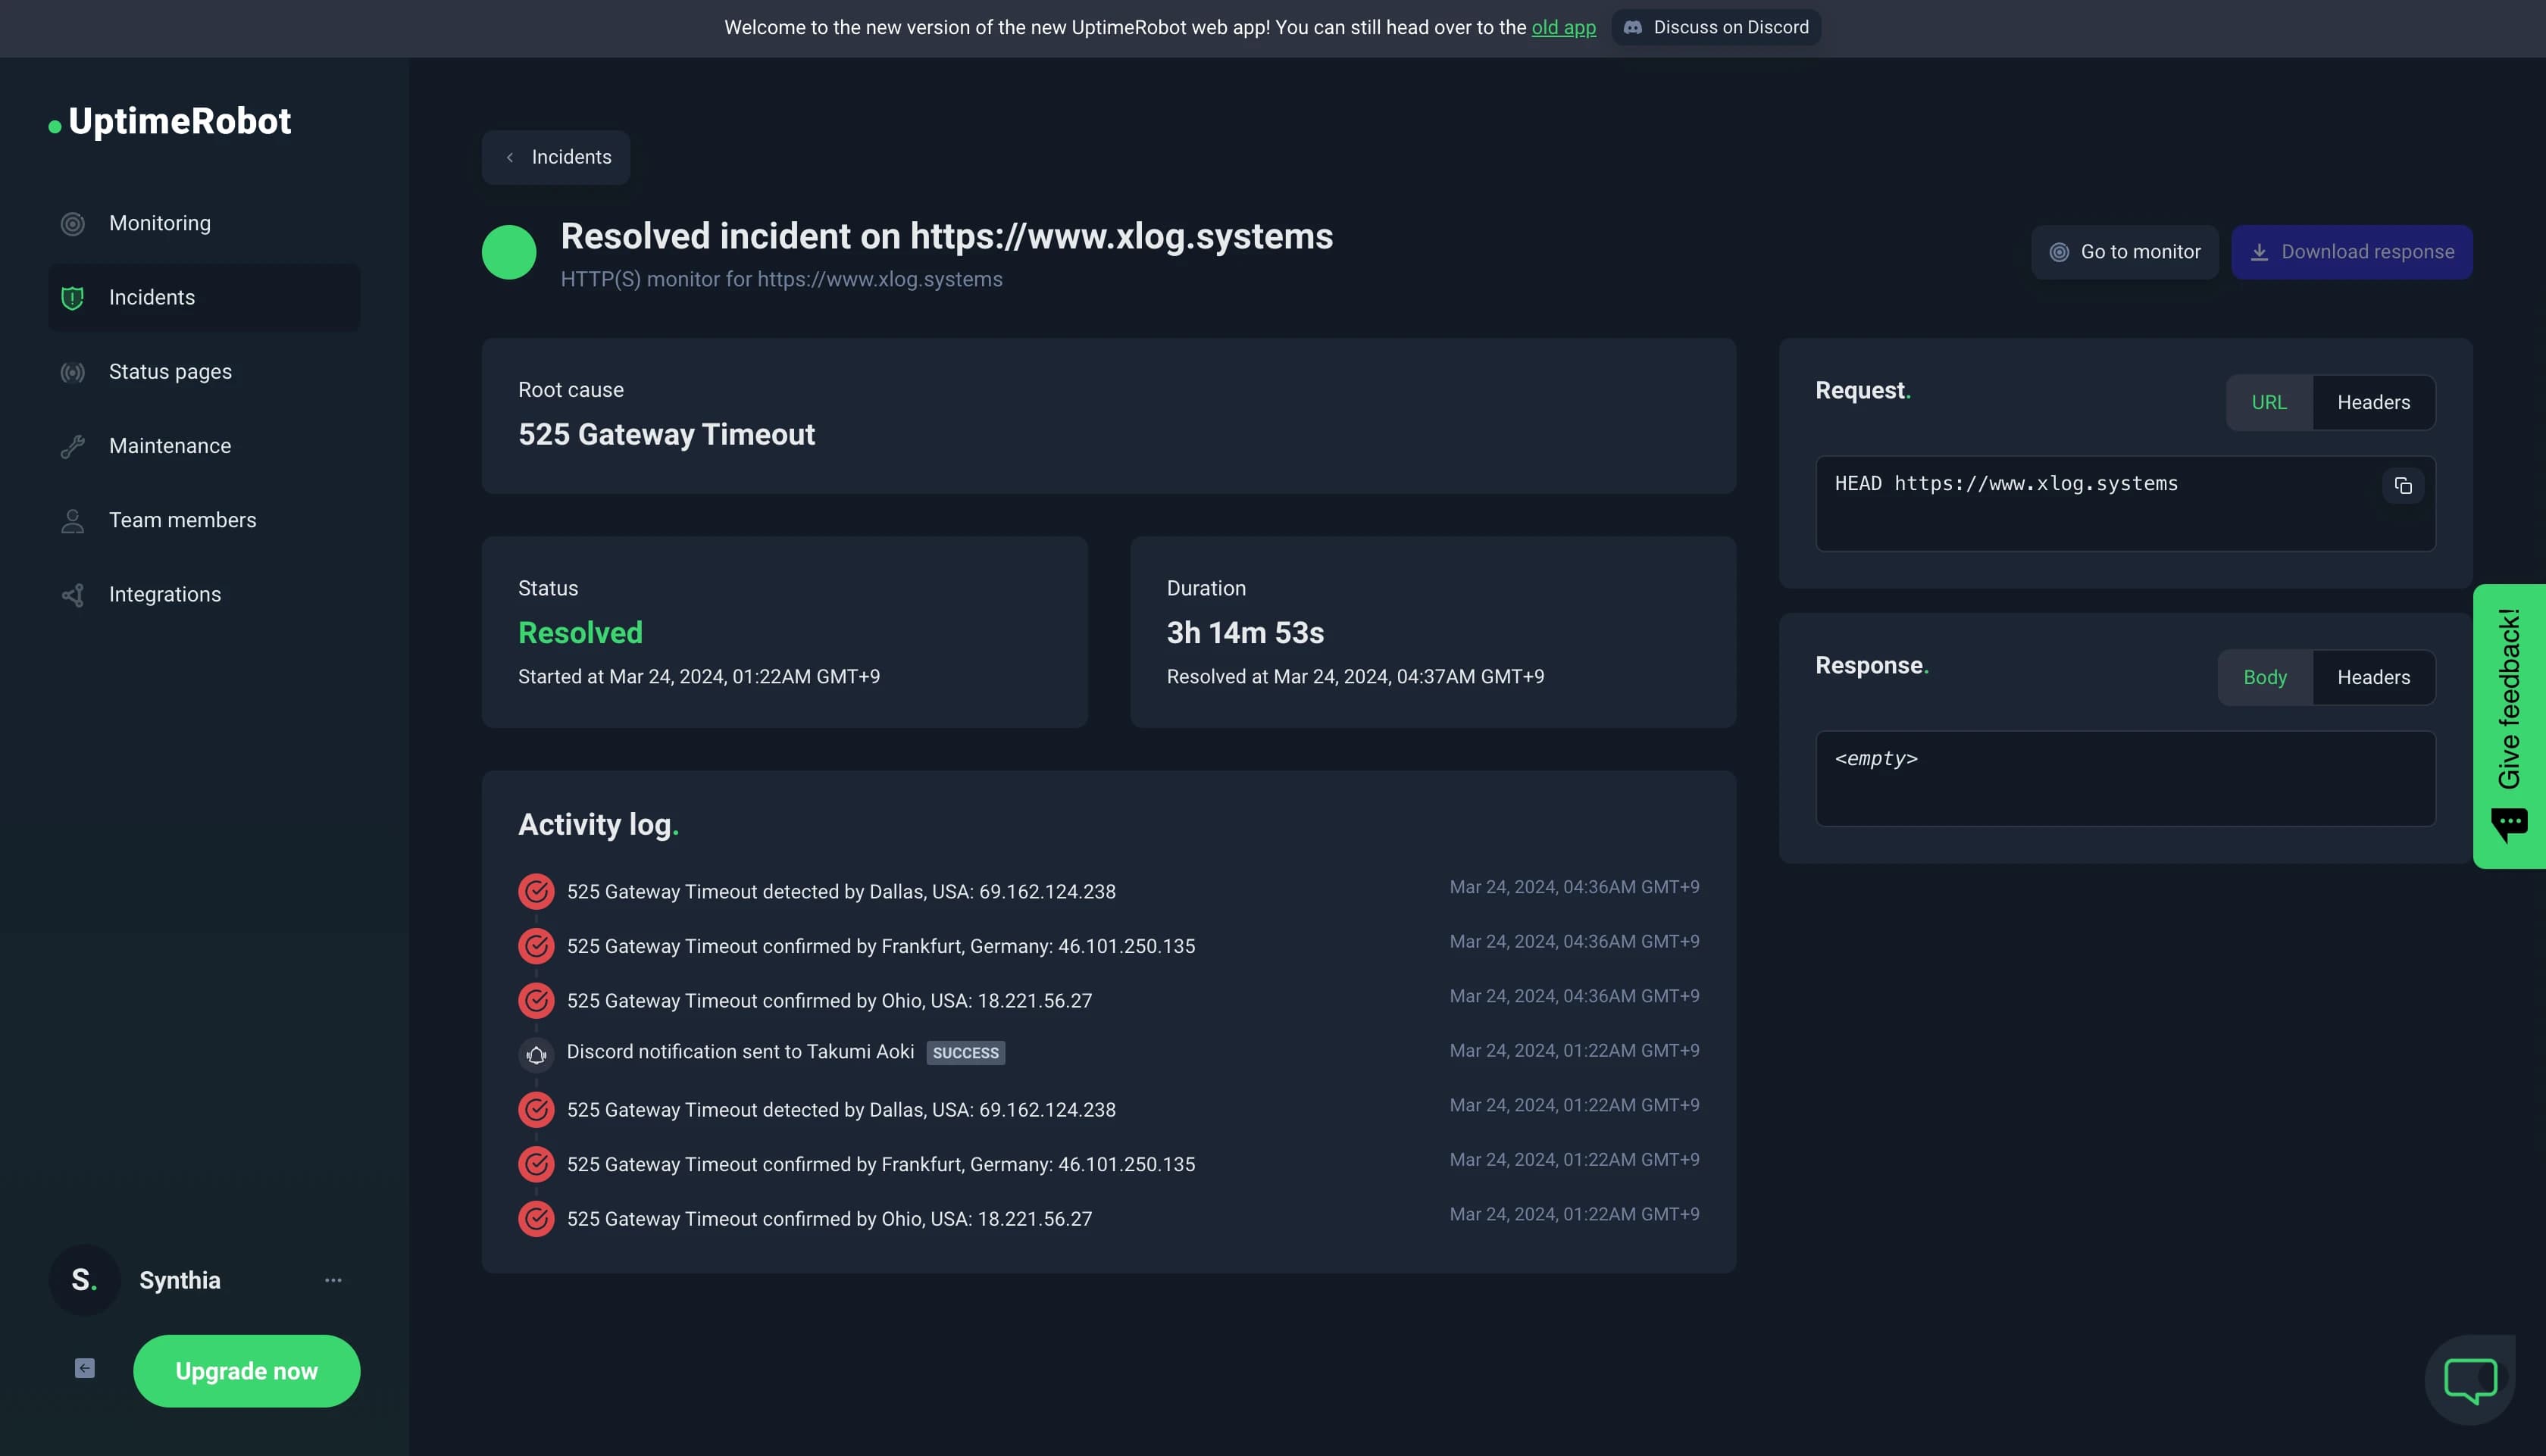This screenshot has width=2546, height=1456.
Task: Click the Resolved status text
Action: pos(580,632)
